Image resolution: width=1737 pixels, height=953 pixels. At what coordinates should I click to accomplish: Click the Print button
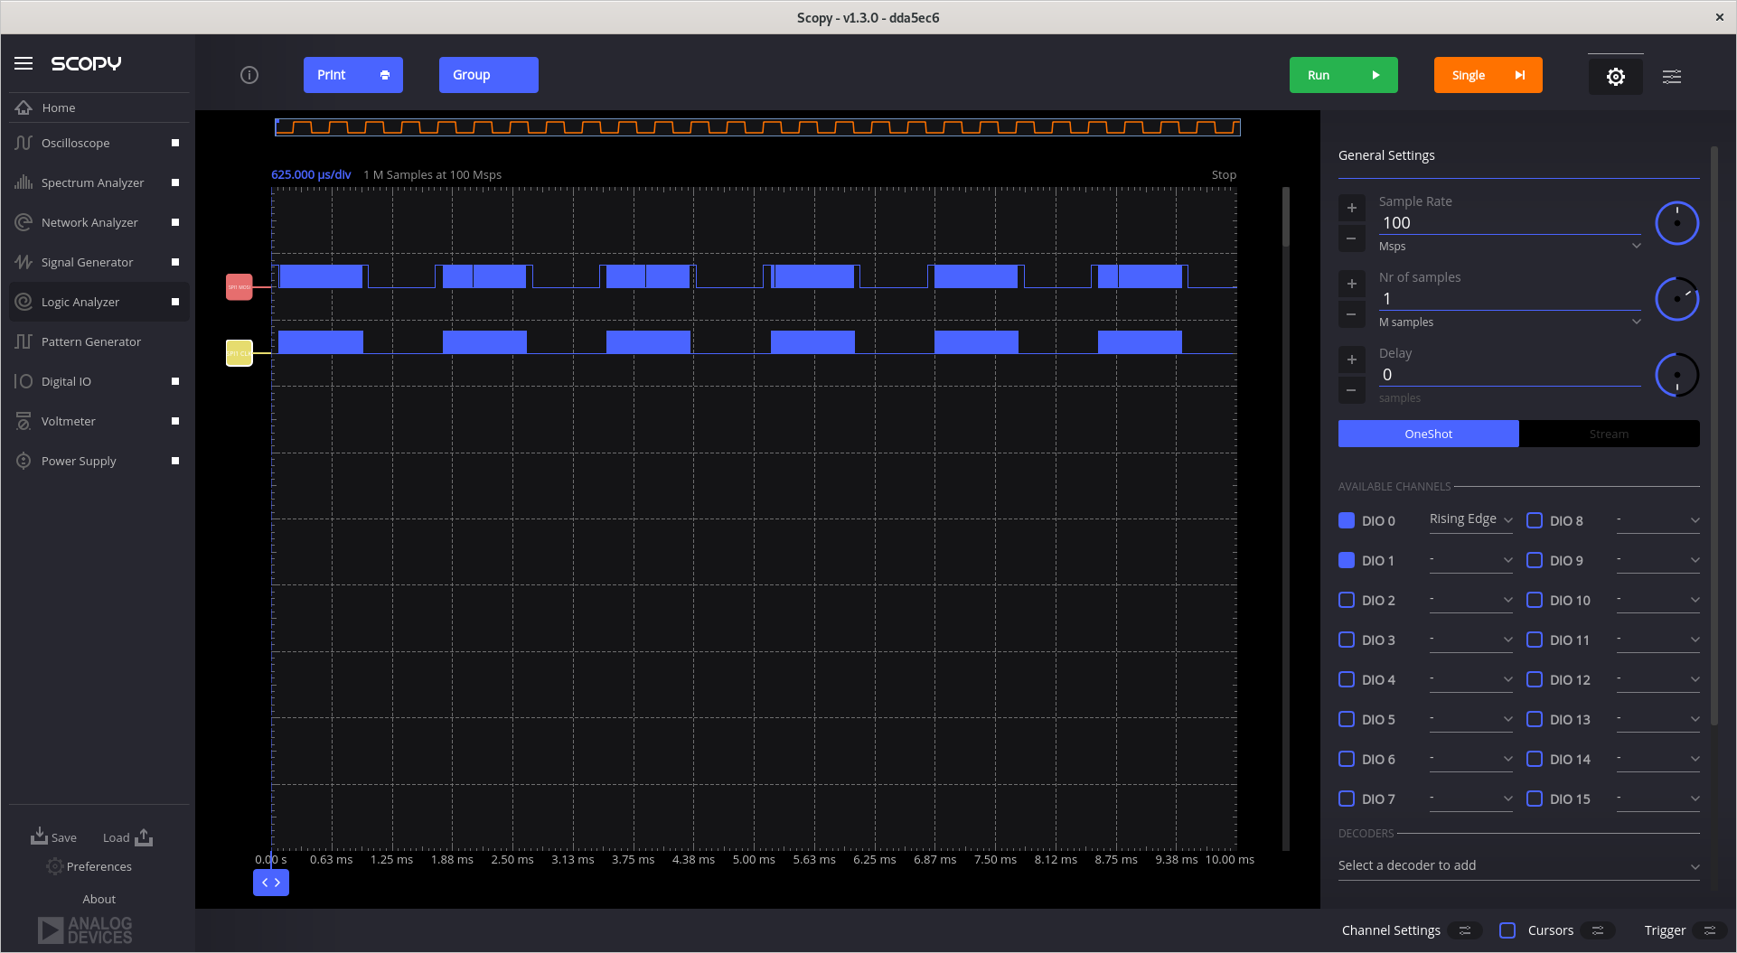(353, 75)
